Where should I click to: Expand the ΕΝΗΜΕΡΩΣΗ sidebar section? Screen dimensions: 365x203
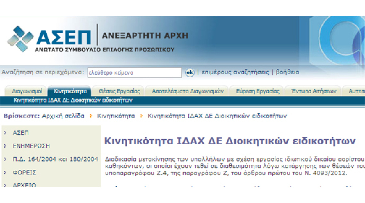point(31,146)
